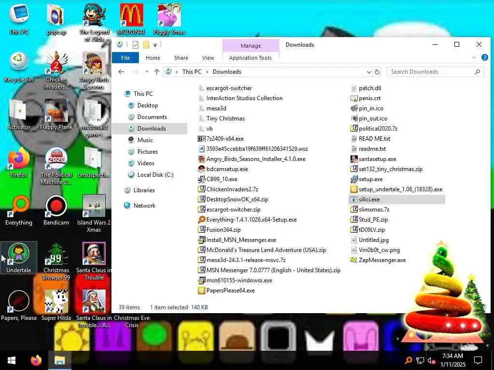Click the Everything tray icon
Image resolution: width=494 pixels, height=370 pixels.
tap(408, 360)
